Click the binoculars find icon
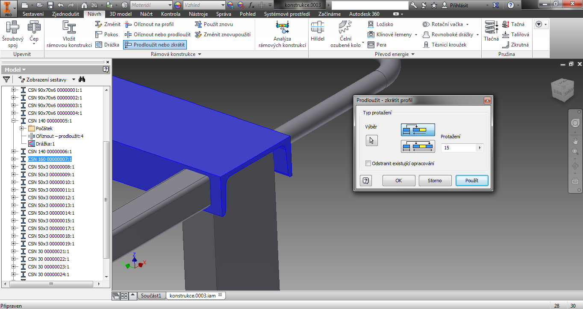This screenshot has height=309, width=583. pos(82,79)
